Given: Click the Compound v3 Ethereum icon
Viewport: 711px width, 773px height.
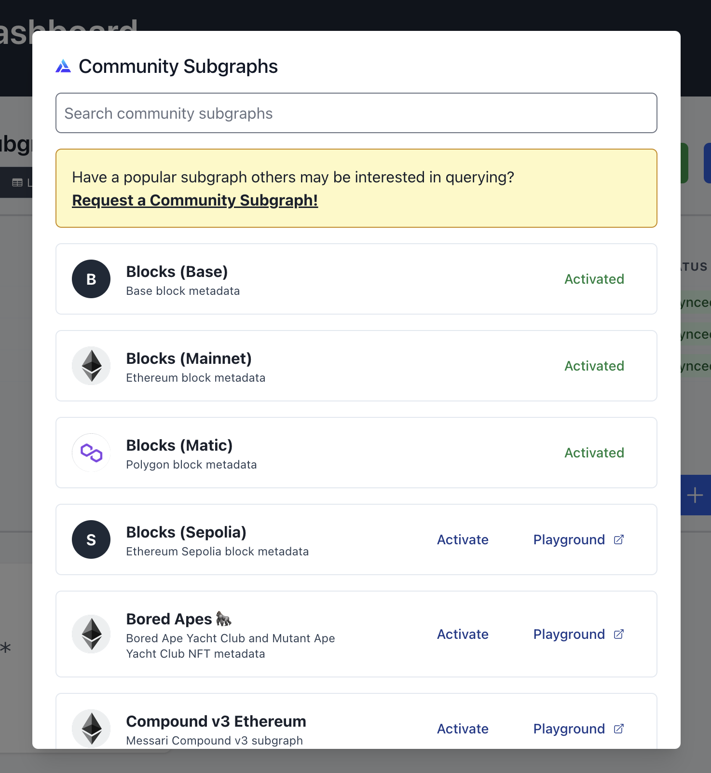Looking at the screenshot, I should coord(91,728).
